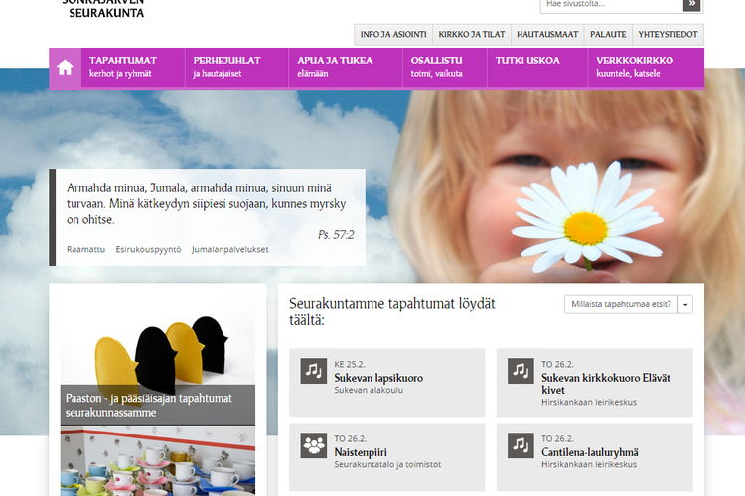Open Sukevan kirkkokuoro Elävät kivet event

pos(606,384)
